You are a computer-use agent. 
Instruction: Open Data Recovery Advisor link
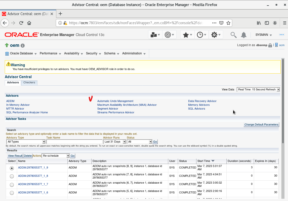coord(202,101)
